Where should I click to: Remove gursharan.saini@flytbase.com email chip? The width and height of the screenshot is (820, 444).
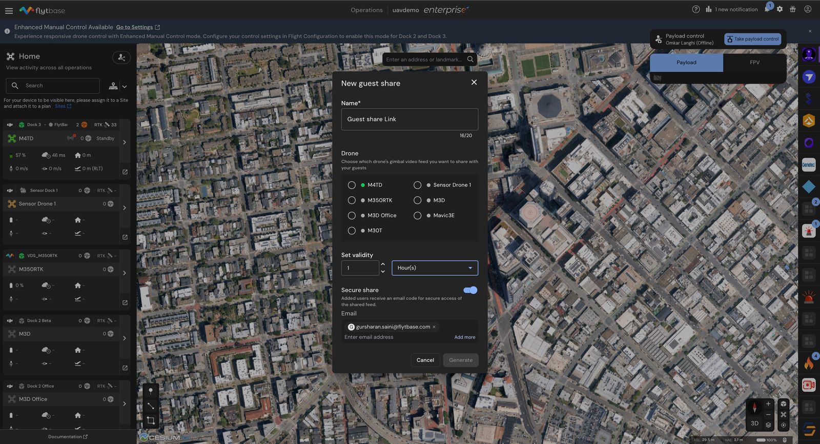[x=434, y=327]
